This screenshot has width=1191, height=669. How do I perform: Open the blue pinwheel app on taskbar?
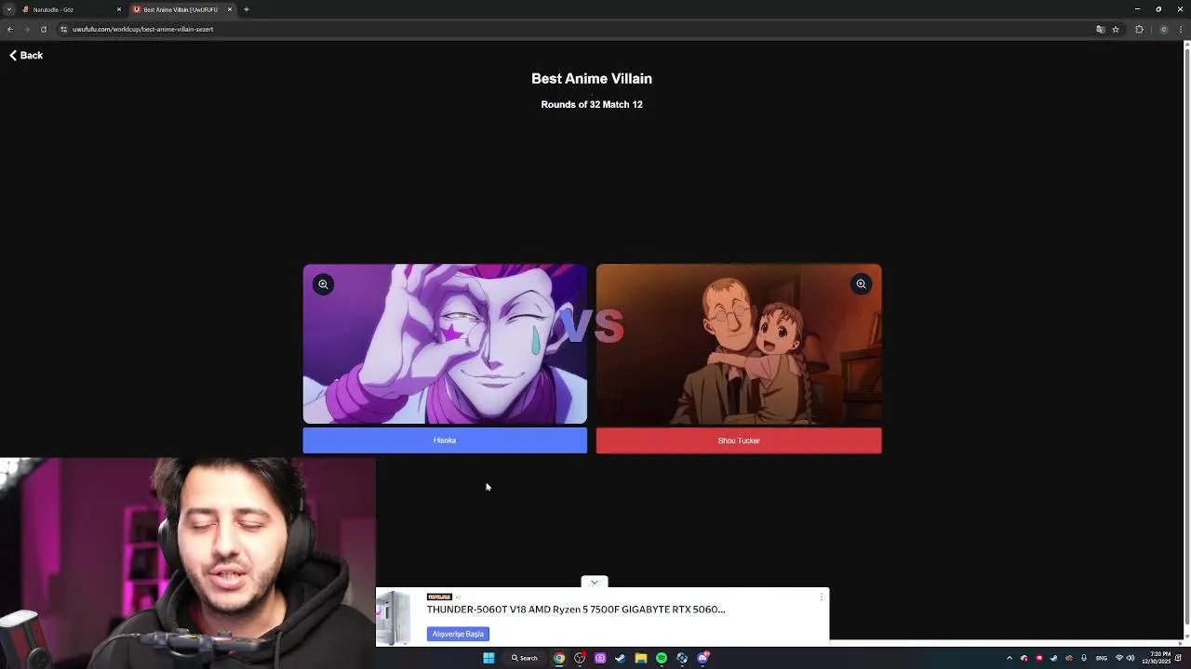coord(682,658)
